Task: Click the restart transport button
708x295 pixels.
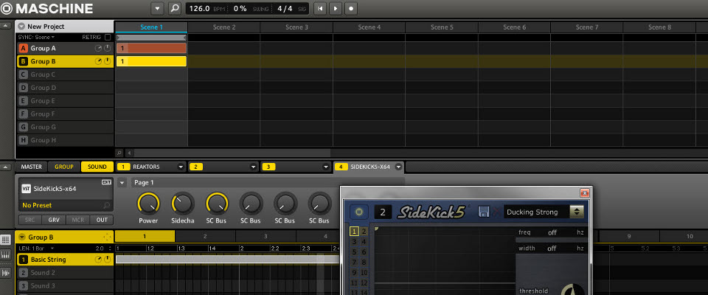Action: coord(320,8)
